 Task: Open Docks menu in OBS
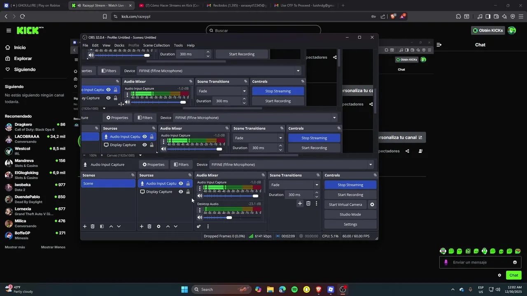[119, 45]
